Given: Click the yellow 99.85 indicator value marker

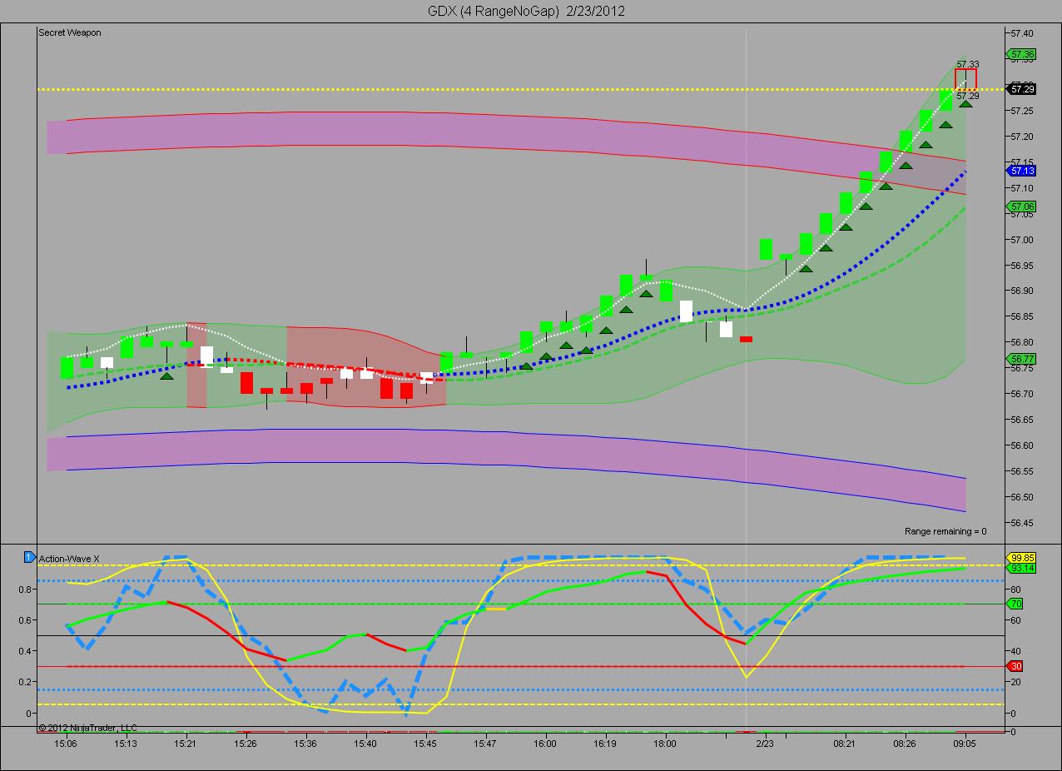Looking at the screenshot, I should pyautogui.click(x=1022, y=558).
